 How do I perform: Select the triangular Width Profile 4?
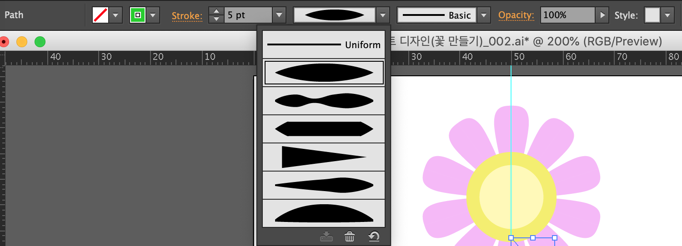click(x=324, y=157)
